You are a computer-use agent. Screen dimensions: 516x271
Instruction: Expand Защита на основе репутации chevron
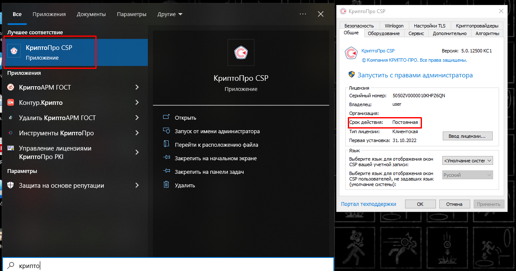pos(137,186)
